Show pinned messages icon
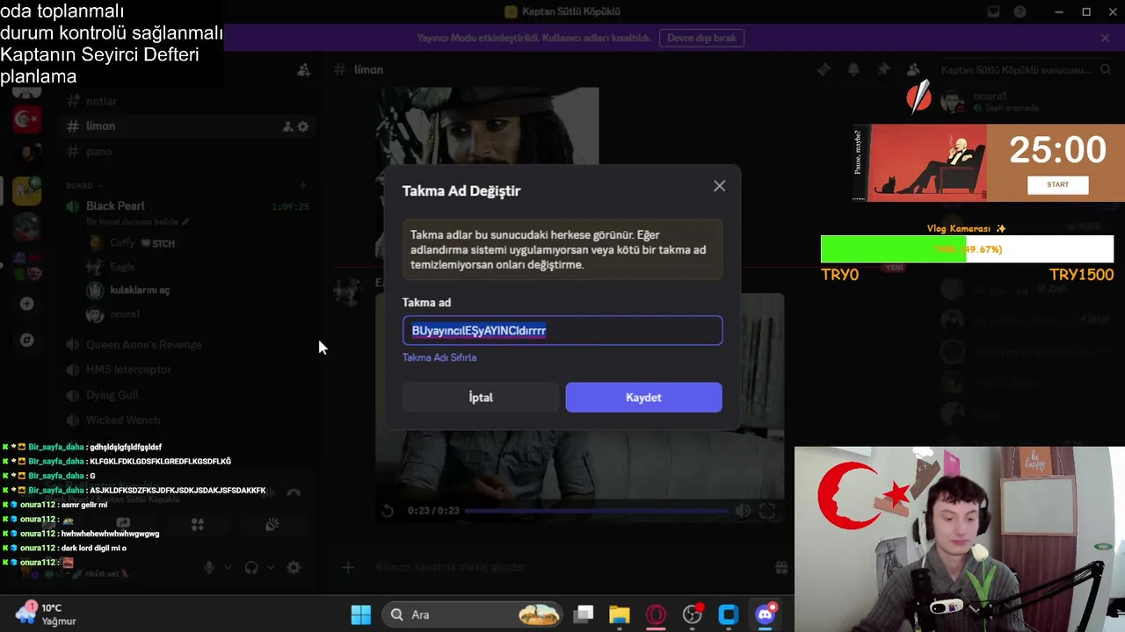 coord(883,69)
